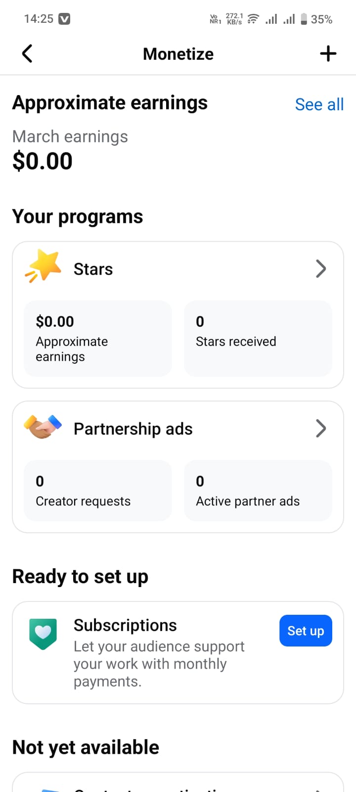Tap the Stars shooting star icon
This screenshot has width=356, height=792.
(x=44, y=266)
